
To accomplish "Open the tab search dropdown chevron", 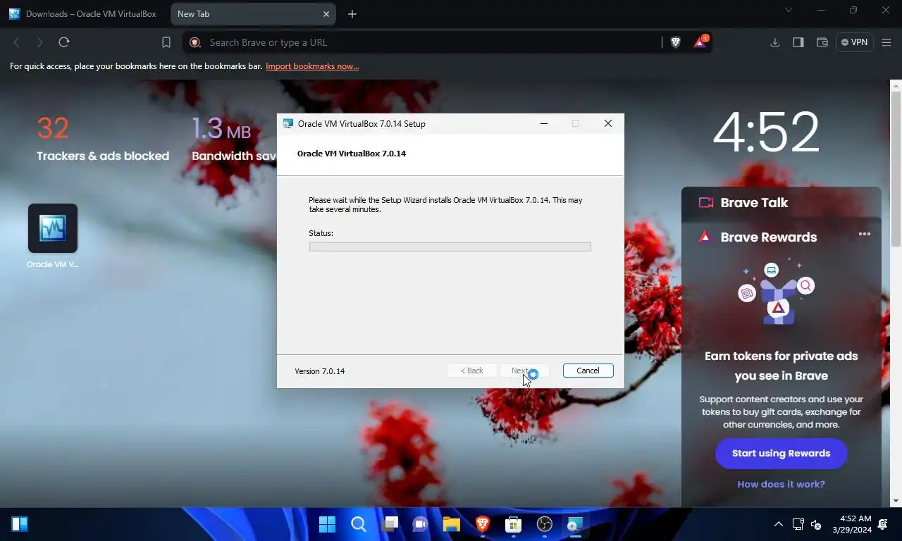I will 789,10.
